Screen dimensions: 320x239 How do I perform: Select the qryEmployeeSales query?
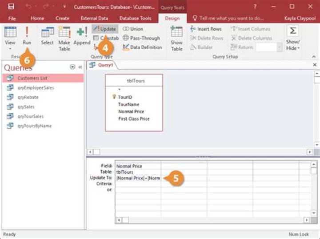tap(43, 87)
